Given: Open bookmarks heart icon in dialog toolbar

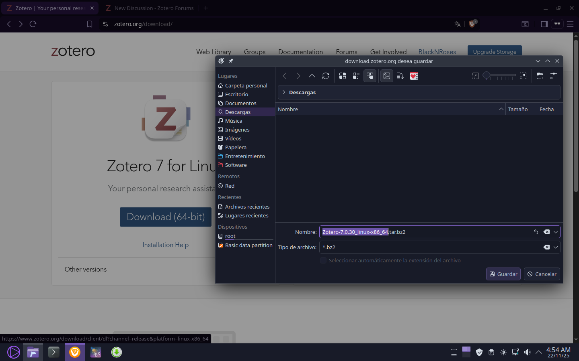Looking at the screenshot, I should 414,76.
